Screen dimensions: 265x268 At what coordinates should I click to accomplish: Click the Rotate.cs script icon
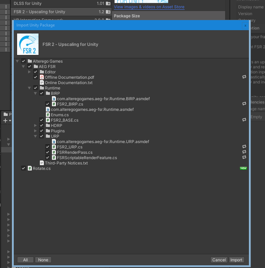(x=30, y=169)
